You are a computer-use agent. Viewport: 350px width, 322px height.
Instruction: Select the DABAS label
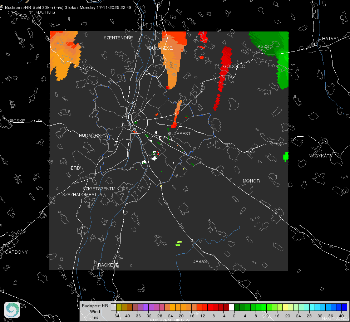(199, 261)
